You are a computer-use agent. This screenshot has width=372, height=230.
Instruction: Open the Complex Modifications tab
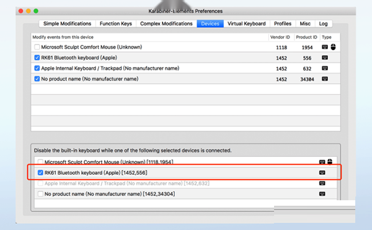[166, 24]
